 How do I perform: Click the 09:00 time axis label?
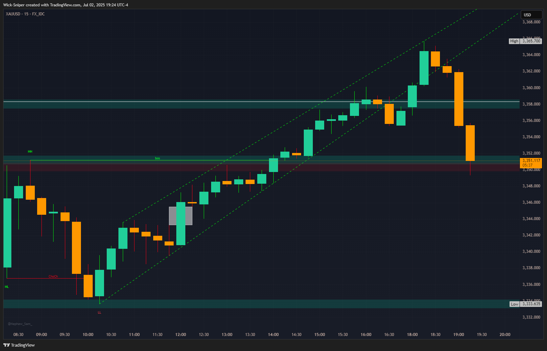41,335
